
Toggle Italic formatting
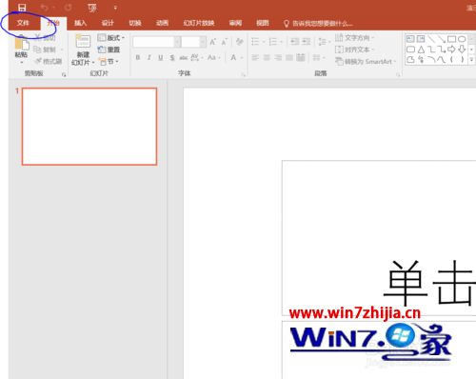(x=149, y=57)
